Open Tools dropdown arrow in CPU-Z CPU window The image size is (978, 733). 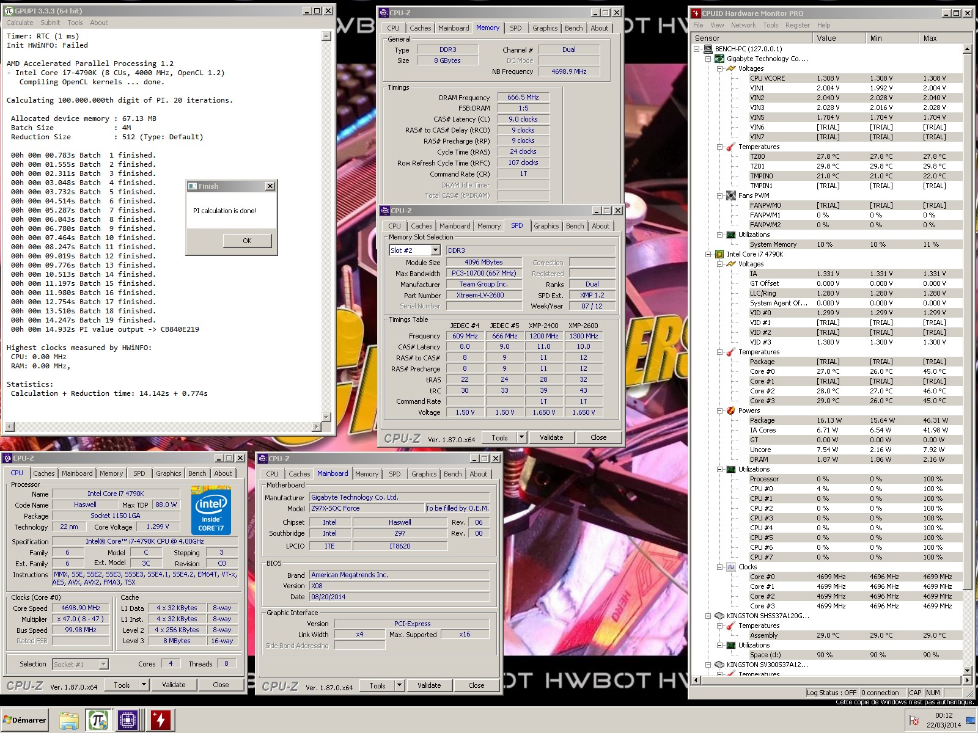(x=144, y=685)
